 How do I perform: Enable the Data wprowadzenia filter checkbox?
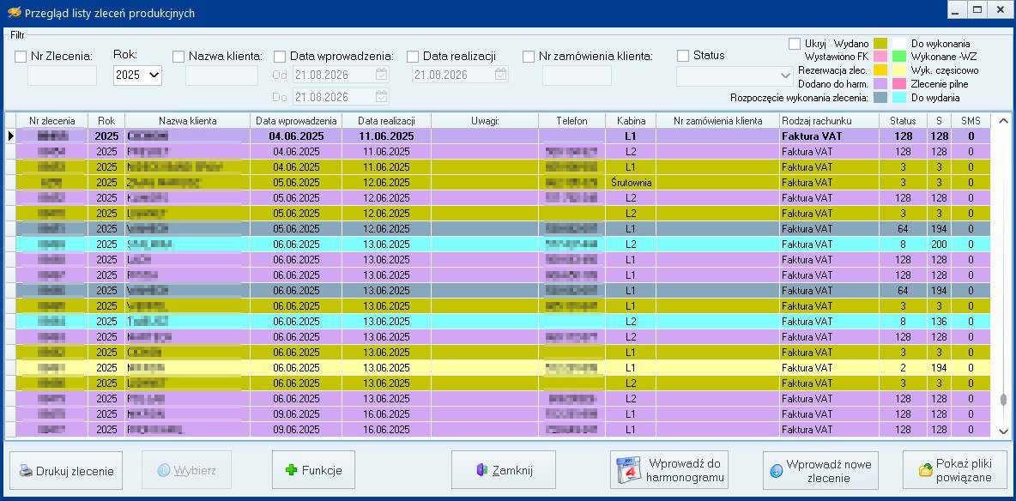pyautogui.click(x=280, y=57)
